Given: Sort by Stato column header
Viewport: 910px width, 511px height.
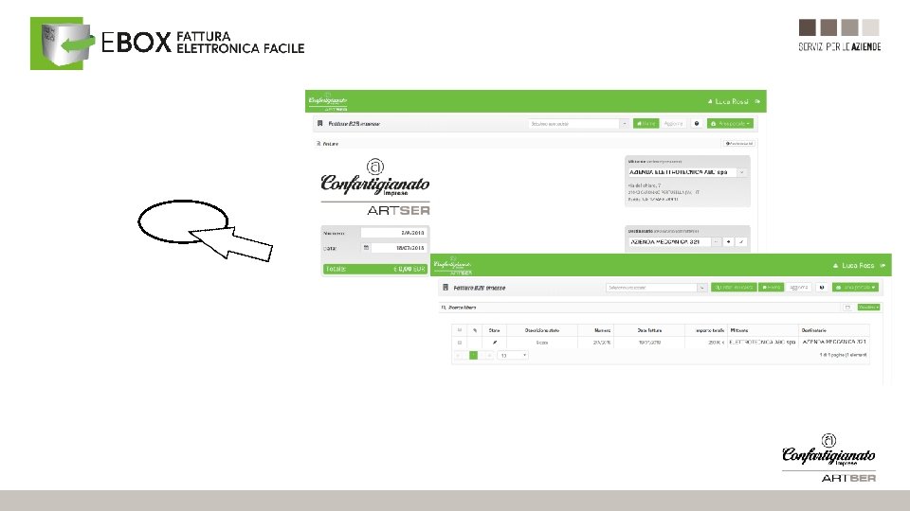Looking at the screenshot, I should click(495, 330).
